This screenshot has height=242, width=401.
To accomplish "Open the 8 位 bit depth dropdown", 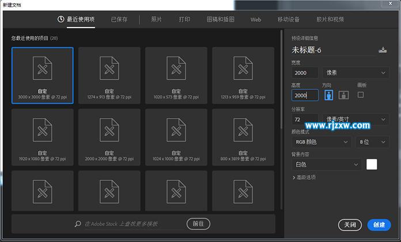I will click(x=372, y=142).
